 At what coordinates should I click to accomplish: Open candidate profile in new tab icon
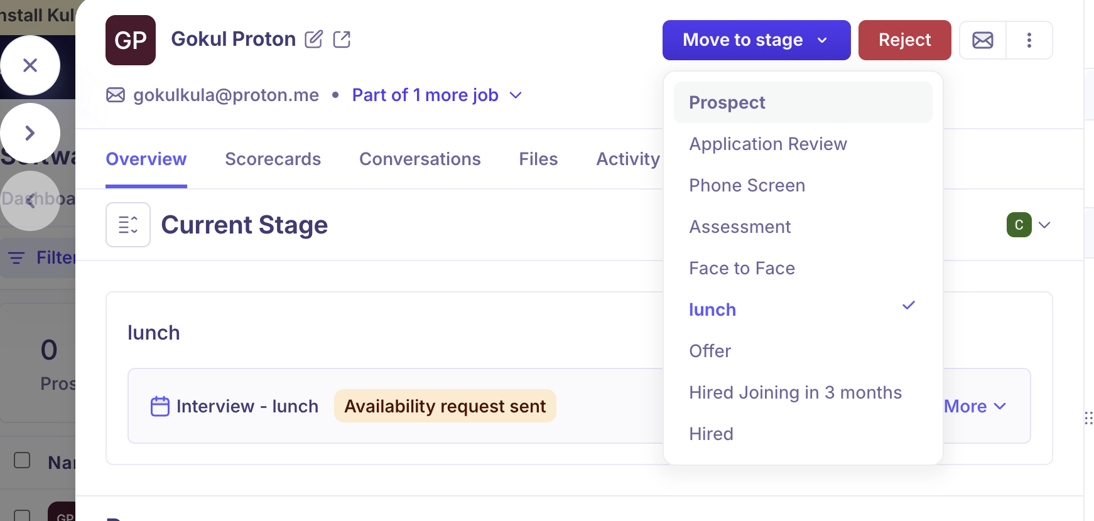point(342,40)
